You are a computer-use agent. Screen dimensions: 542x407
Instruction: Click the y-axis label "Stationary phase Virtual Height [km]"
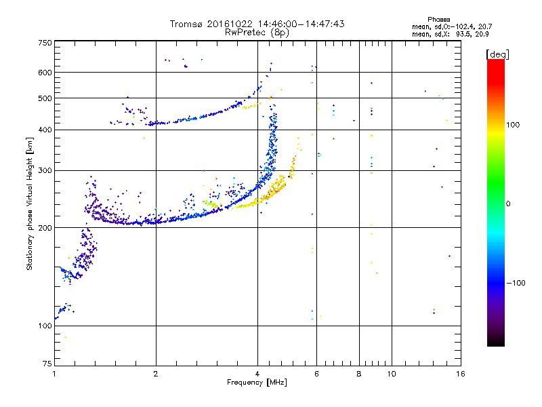tap(29, 204)
